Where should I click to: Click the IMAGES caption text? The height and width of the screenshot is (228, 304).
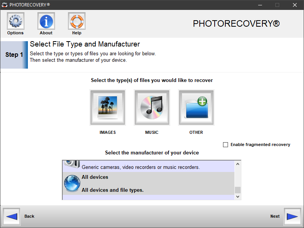[108, 132]
